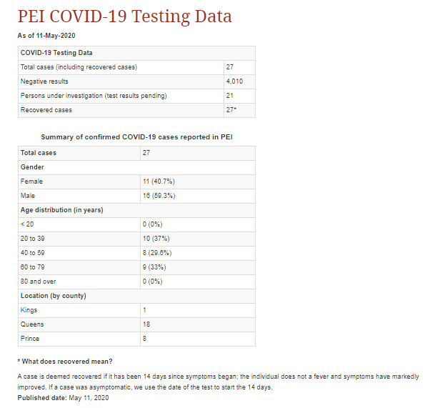Click the 60 to 79 value 9 (33%)
This screenshot has width=435, height=408.
pos(156,267)
